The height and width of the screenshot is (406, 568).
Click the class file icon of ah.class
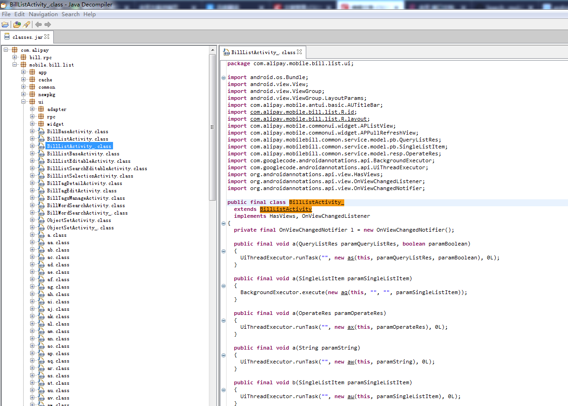[41, 294]
